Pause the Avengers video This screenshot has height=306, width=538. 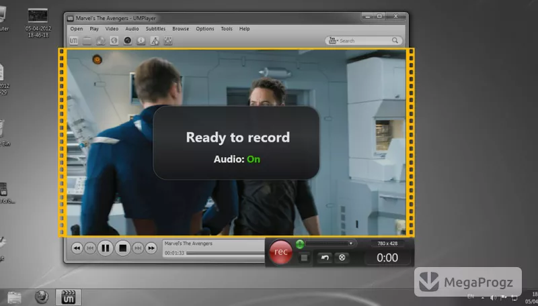tap(106, 248)
